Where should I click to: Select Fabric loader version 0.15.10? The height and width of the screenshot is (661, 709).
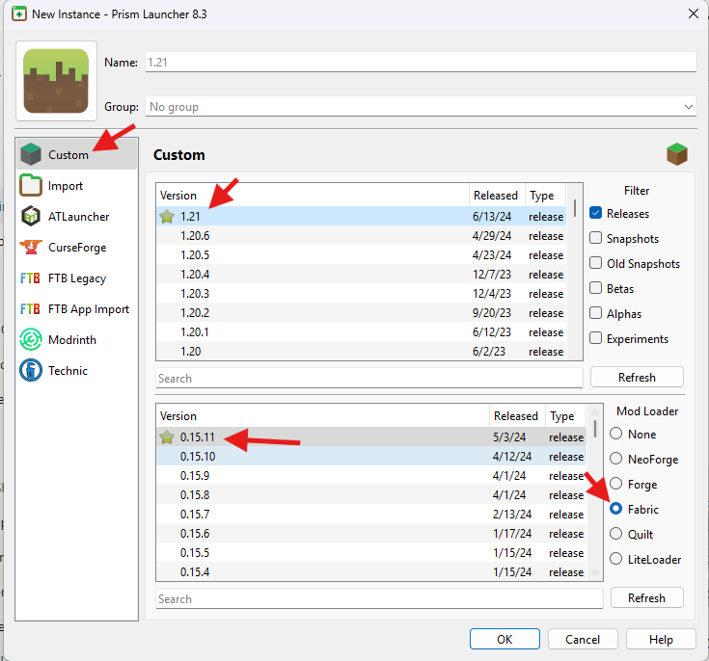pos(371,457)
